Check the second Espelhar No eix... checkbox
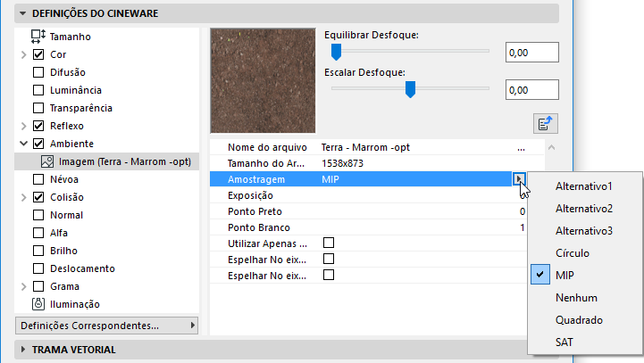 [329, 275]
